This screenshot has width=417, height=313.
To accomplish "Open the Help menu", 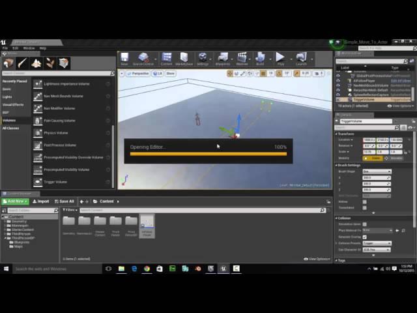I will (43, 48).
